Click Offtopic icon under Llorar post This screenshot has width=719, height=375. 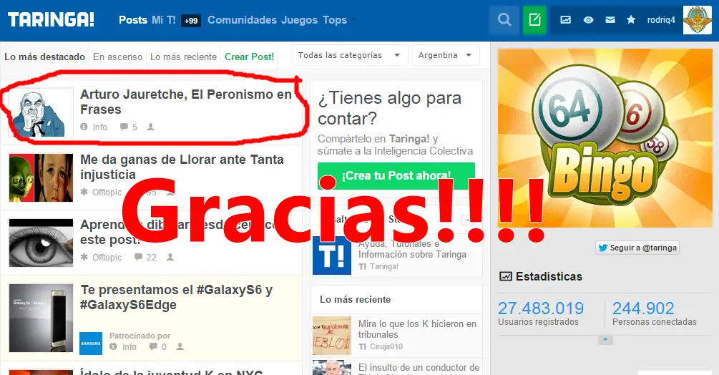[84, 192]
